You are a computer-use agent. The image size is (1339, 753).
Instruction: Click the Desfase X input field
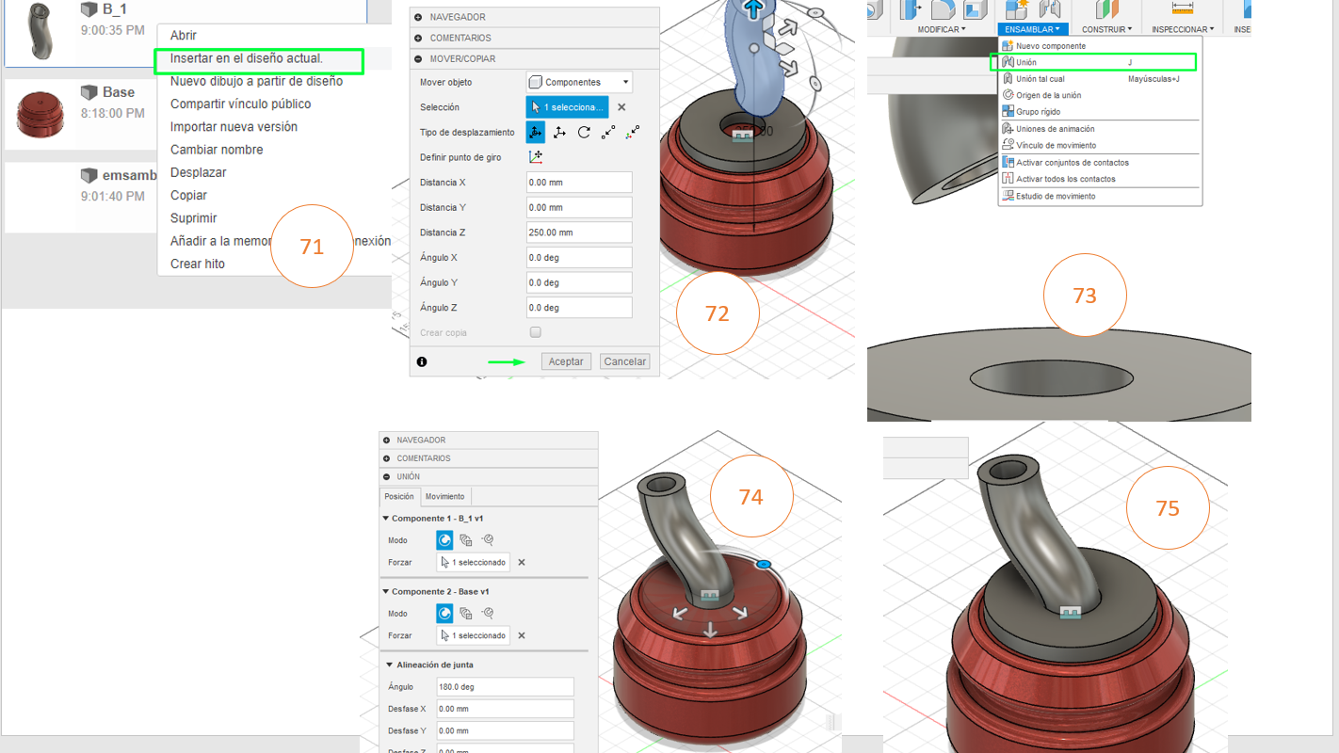click(506, 709)
